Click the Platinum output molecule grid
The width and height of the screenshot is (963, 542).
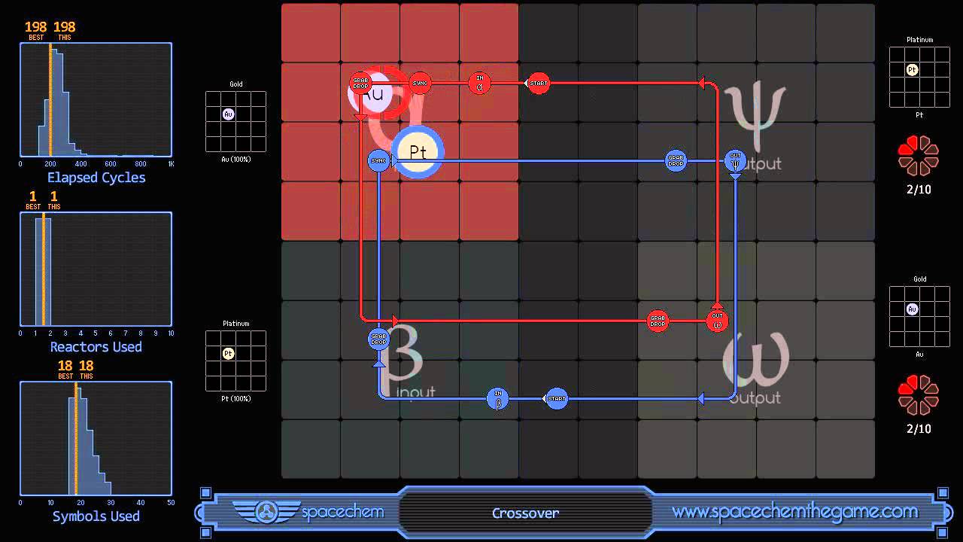(x=919, y=77)
